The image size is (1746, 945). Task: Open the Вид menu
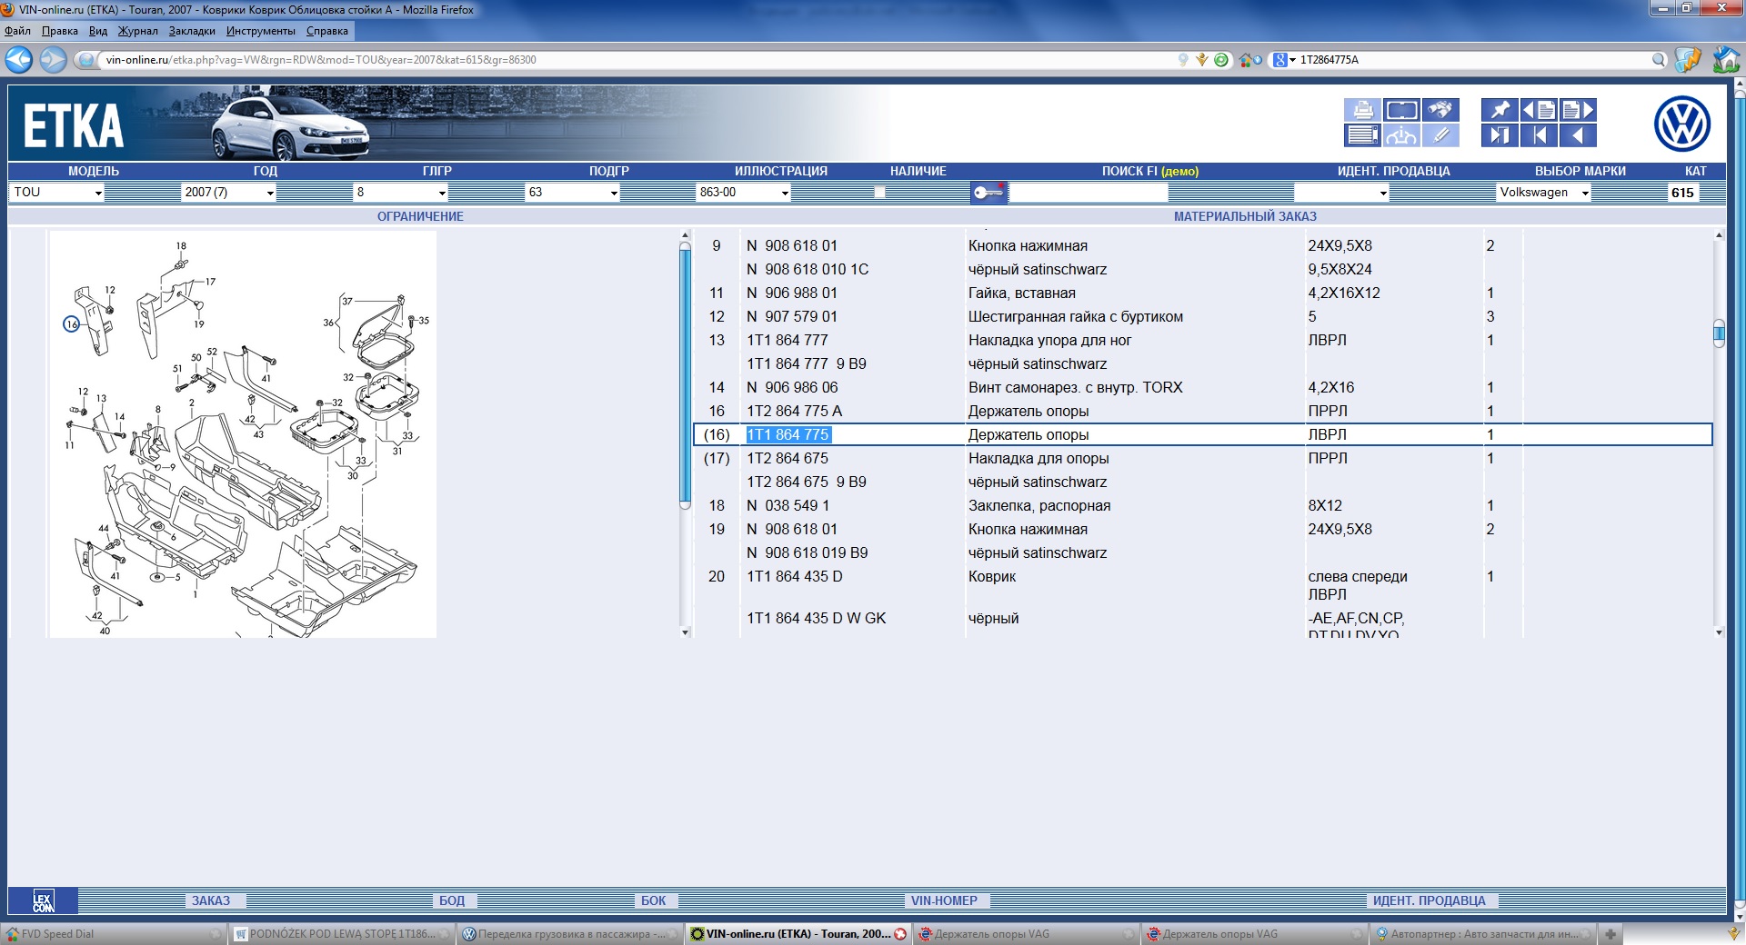[98, 31]
